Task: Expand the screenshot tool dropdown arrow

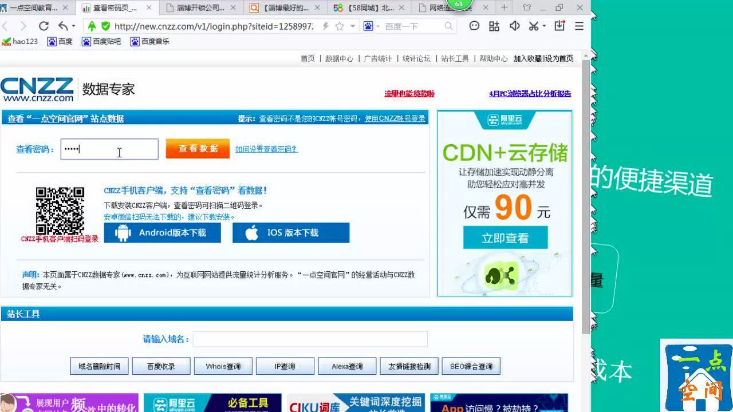Action: pyautogui.click(x=543, y=26)
